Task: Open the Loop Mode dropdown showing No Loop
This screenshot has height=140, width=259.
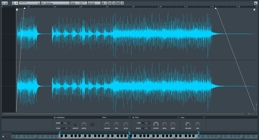Action: coord(94,3)
